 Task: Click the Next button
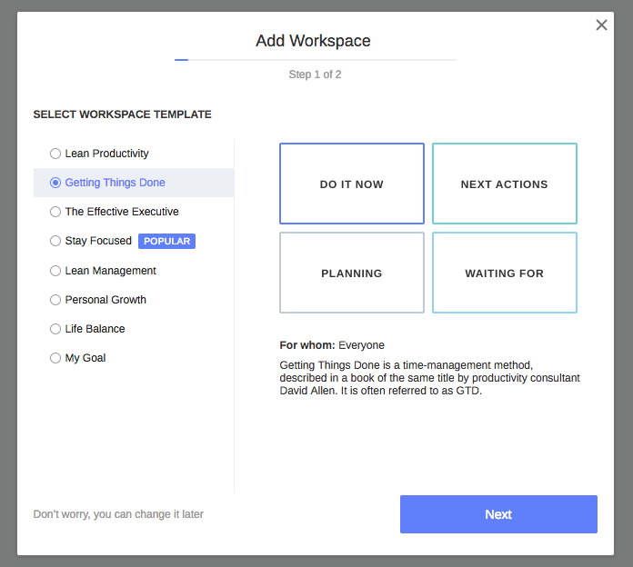click(x=498, y=514)
